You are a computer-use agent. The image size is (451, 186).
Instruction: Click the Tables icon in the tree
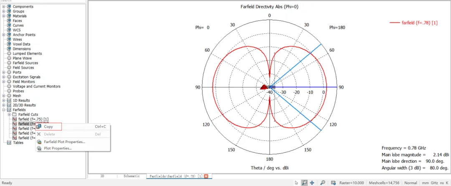9,142
